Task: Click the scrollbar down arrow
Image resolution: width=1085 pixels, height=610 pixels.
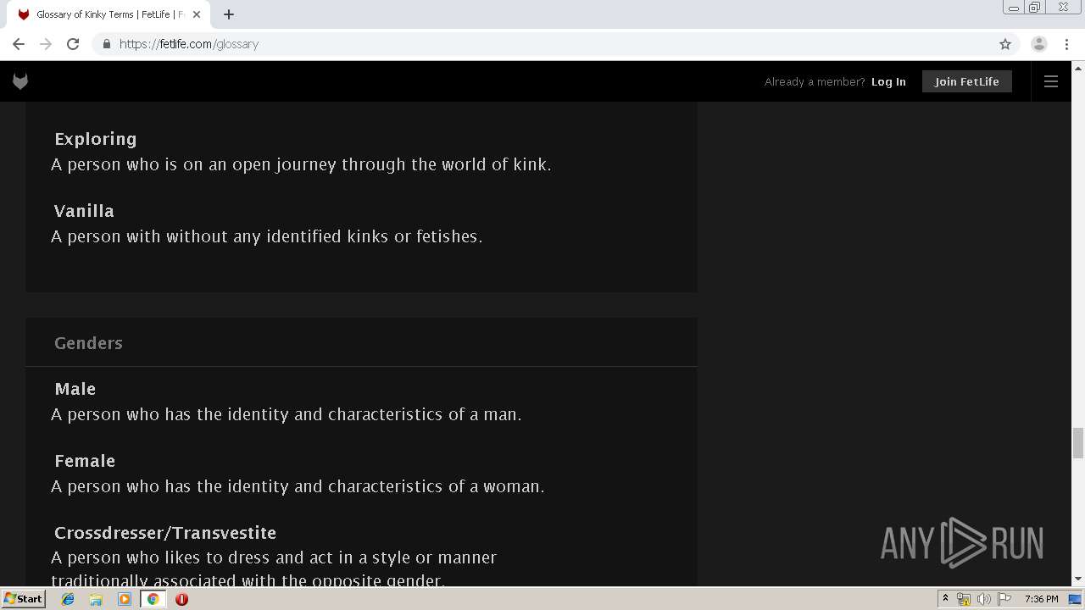Action: pyautogui.click(x=1078, y=579)
